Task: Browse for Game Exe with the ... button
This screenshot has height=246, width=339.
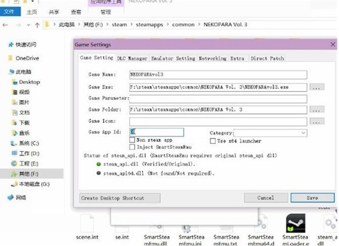Action: (317, 87)
